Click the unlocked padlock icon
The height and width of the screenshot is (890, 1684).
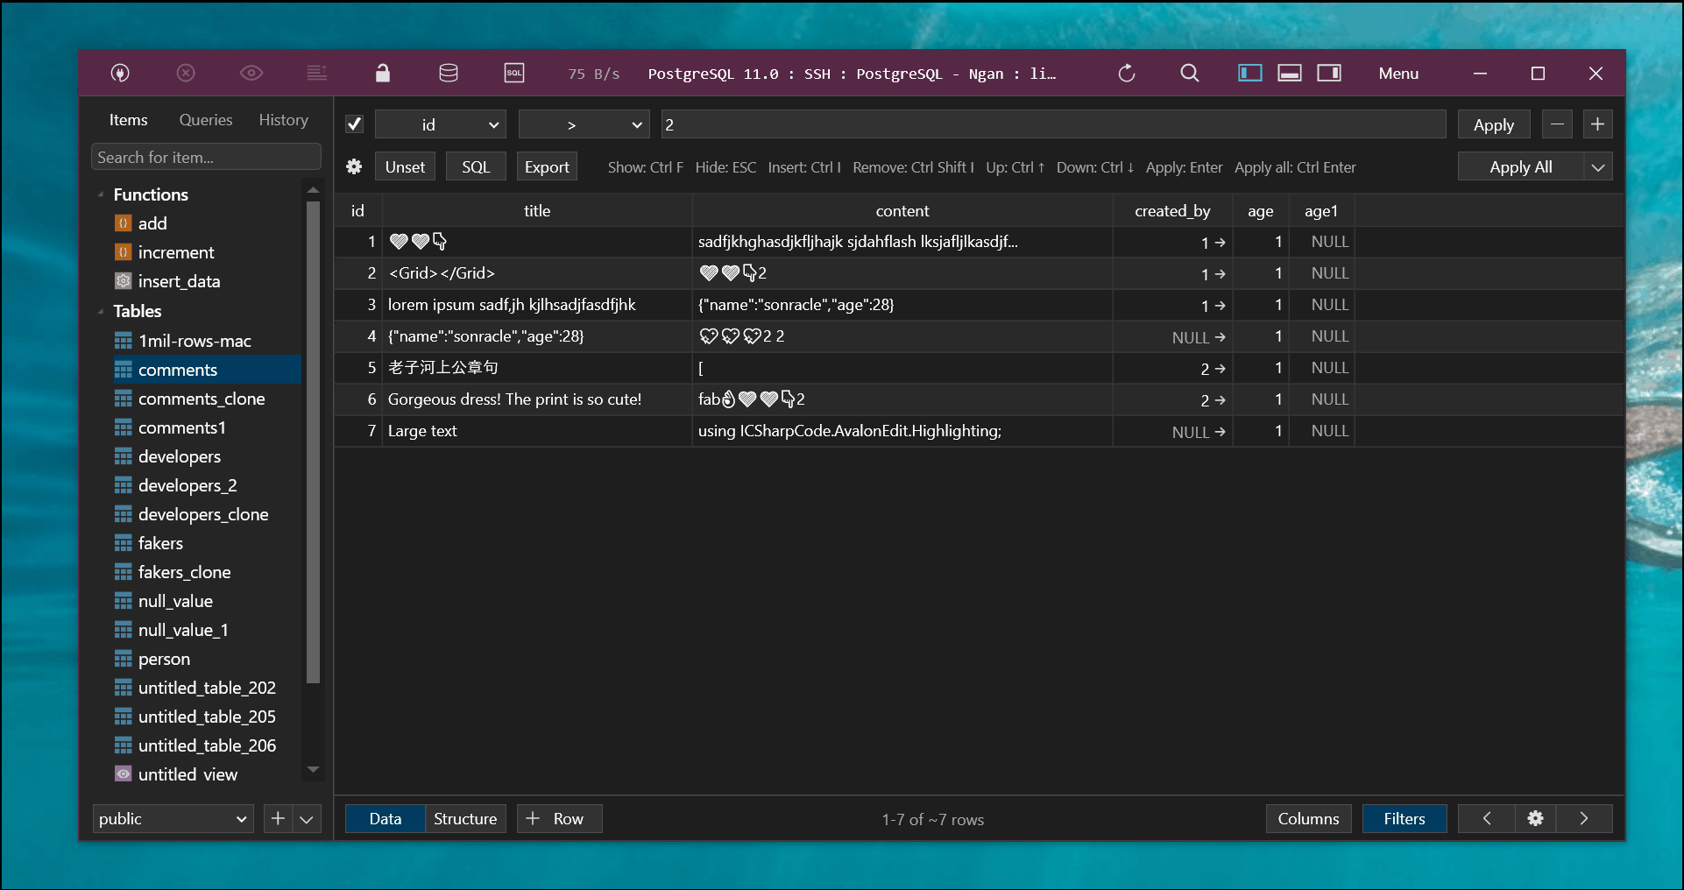[x=382, y=73]
